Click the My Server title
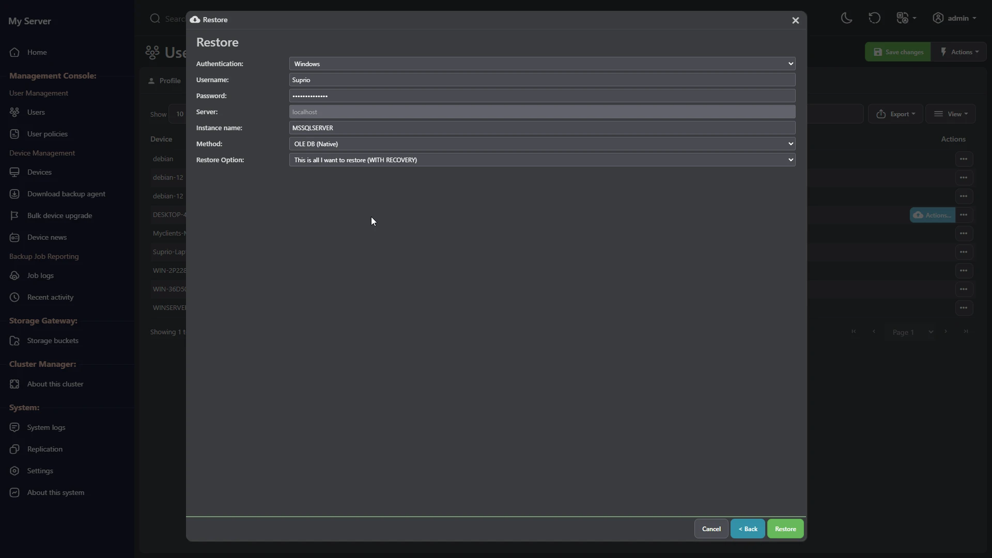 [29, 21]
